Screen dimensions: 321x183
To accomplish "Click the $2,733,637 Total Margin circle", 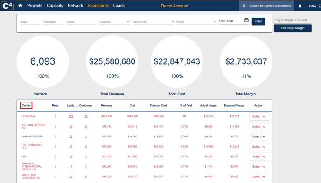I will pyautogui.click(x=246, y=61).
